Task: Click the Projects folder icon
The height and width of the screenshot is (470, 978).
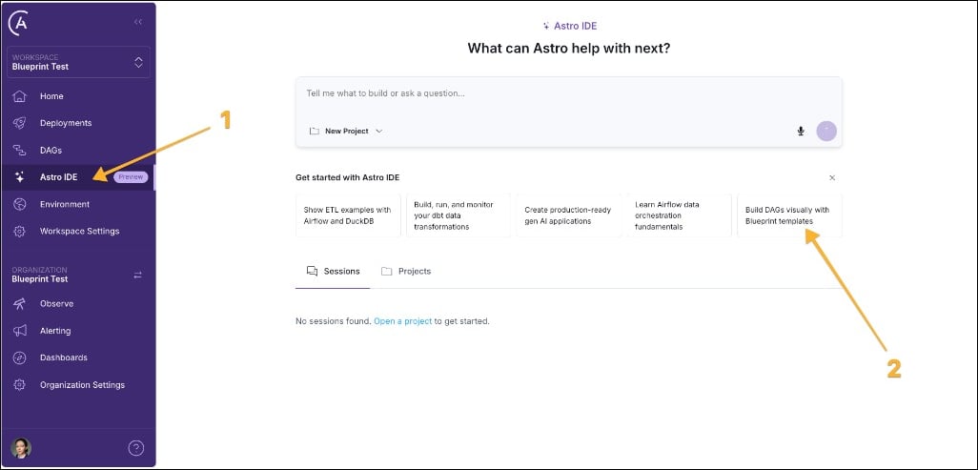Action: coord(387,272)
